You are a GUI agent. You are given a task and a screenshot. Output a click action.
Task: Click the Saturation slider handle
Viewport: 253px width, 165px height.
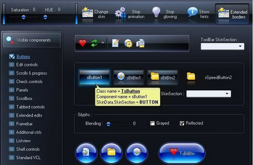pyautogui.click(x=24, y=17)
